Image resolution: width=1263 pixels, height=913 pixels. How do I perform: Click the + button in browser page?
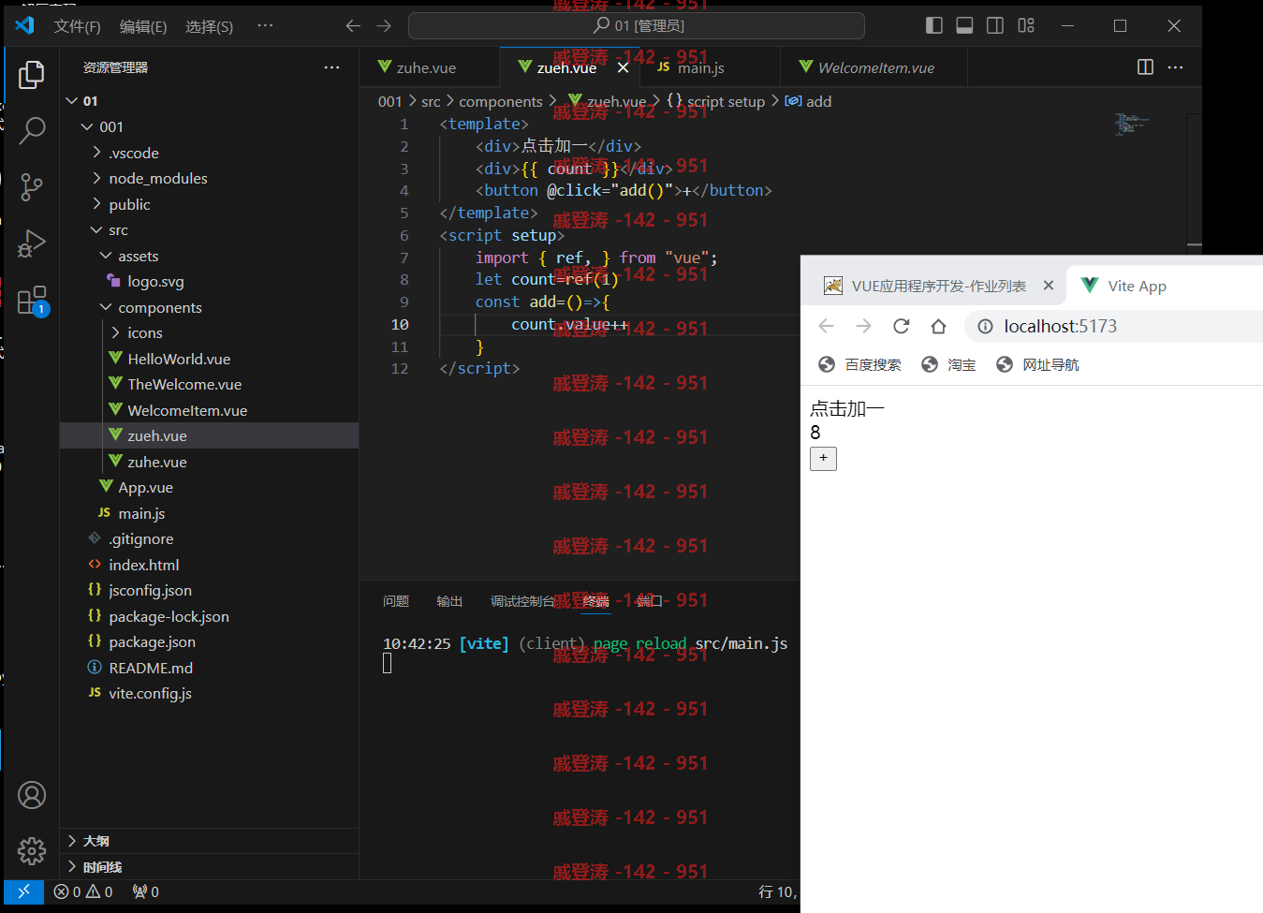[x=823, y=458]
